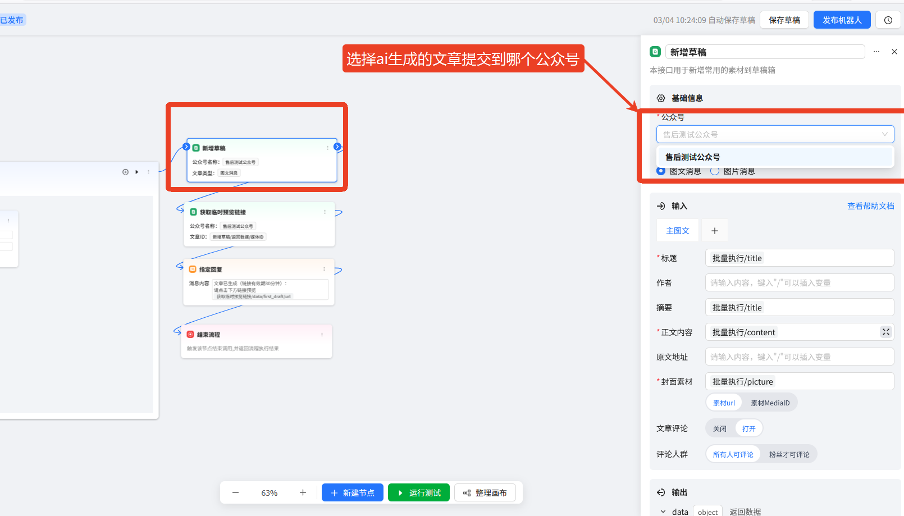Image resolution: width=904 pixels, height=516 pixels.
Task: Click the 作者 input field
Action: pos(800,282)
